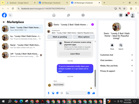This screenshot has width=139, height=104.
Task: Open Jeff conversation in Marketplace list
Action: (22, 55)
